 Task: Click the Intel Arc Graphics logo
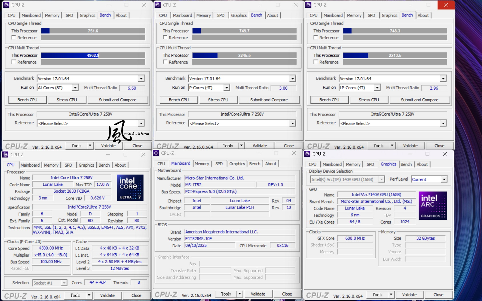pyautogui.click(x=433, y=205)
